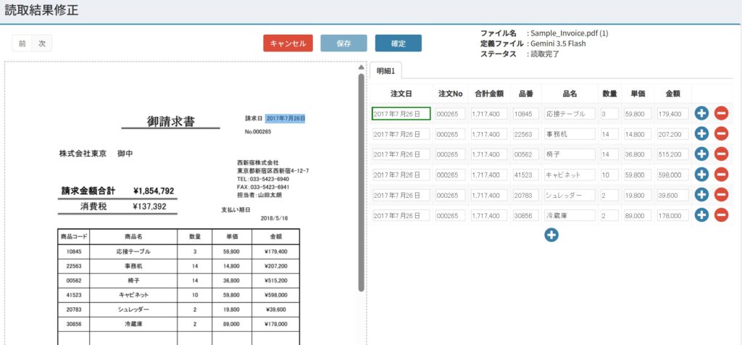The width and height of the screenshot is (742, 345).
Task: Click the 保存 button
Action: tap(343, 43)
